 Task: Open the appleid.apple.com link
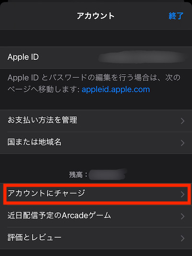[x=116, y=89]
